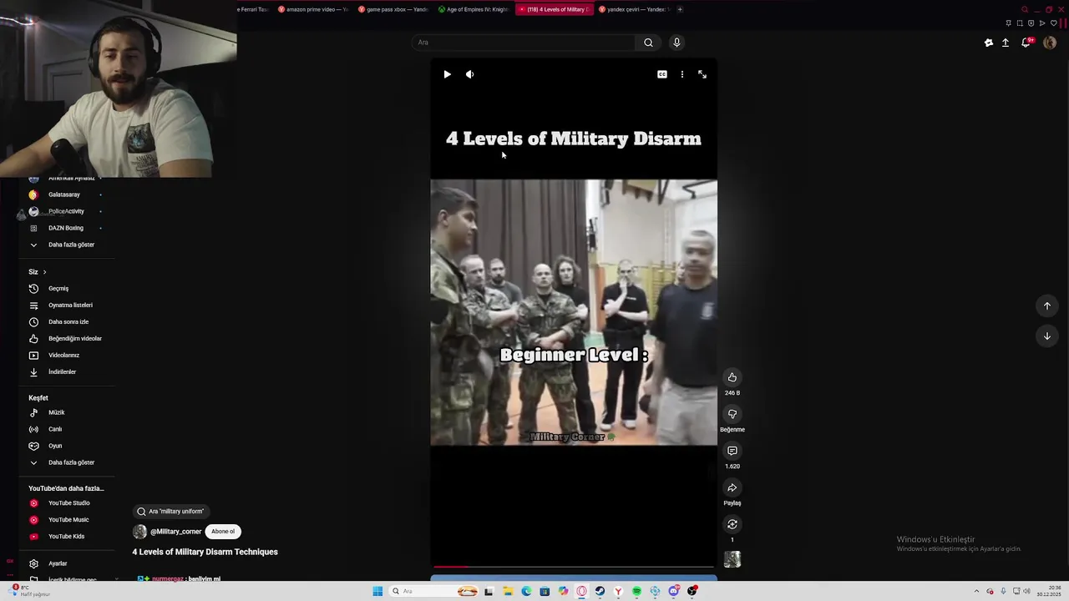Image resolution: width=1069 pixels, height=601 pixels.
Task: Go to the next Short with down arrow
Action: point(1047,336)
